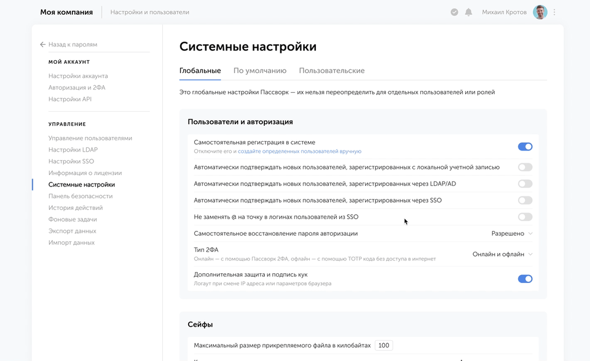
Task: Toggle self-registration in system switch
Action: pyautogui.click(x=525, y=147)
